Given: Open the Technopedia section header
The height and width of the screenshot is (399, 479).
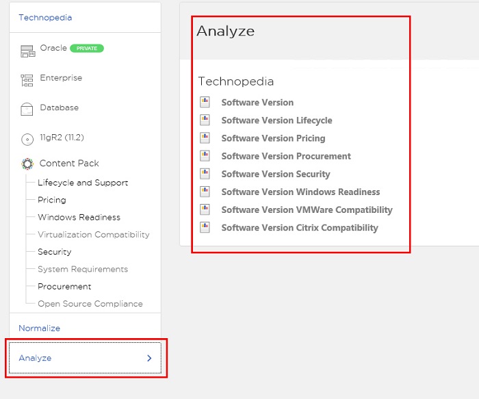Looking at the screenshot, I should tap(45, 17).
